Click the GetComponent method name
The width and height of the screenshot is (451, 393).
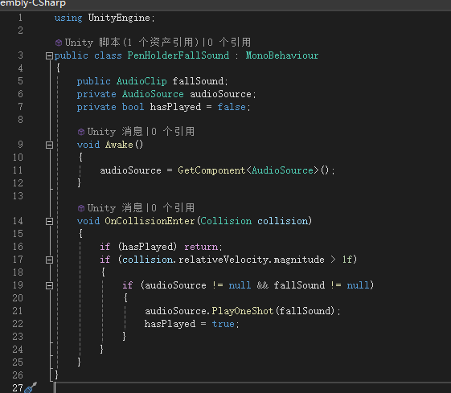211,170
